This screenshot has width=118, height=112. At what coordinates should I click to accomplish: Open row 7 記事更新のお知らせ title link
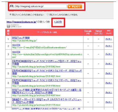[47, 91]
